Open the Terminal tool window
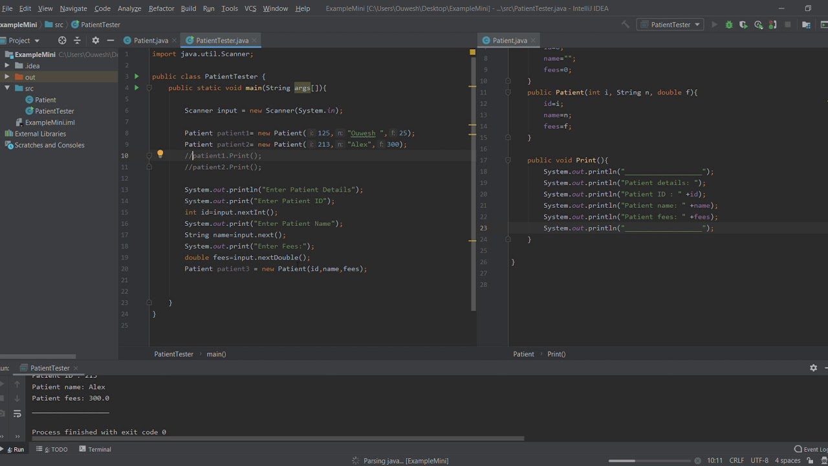Viewport: 828px width, 466px height. [x=95, y=449]
